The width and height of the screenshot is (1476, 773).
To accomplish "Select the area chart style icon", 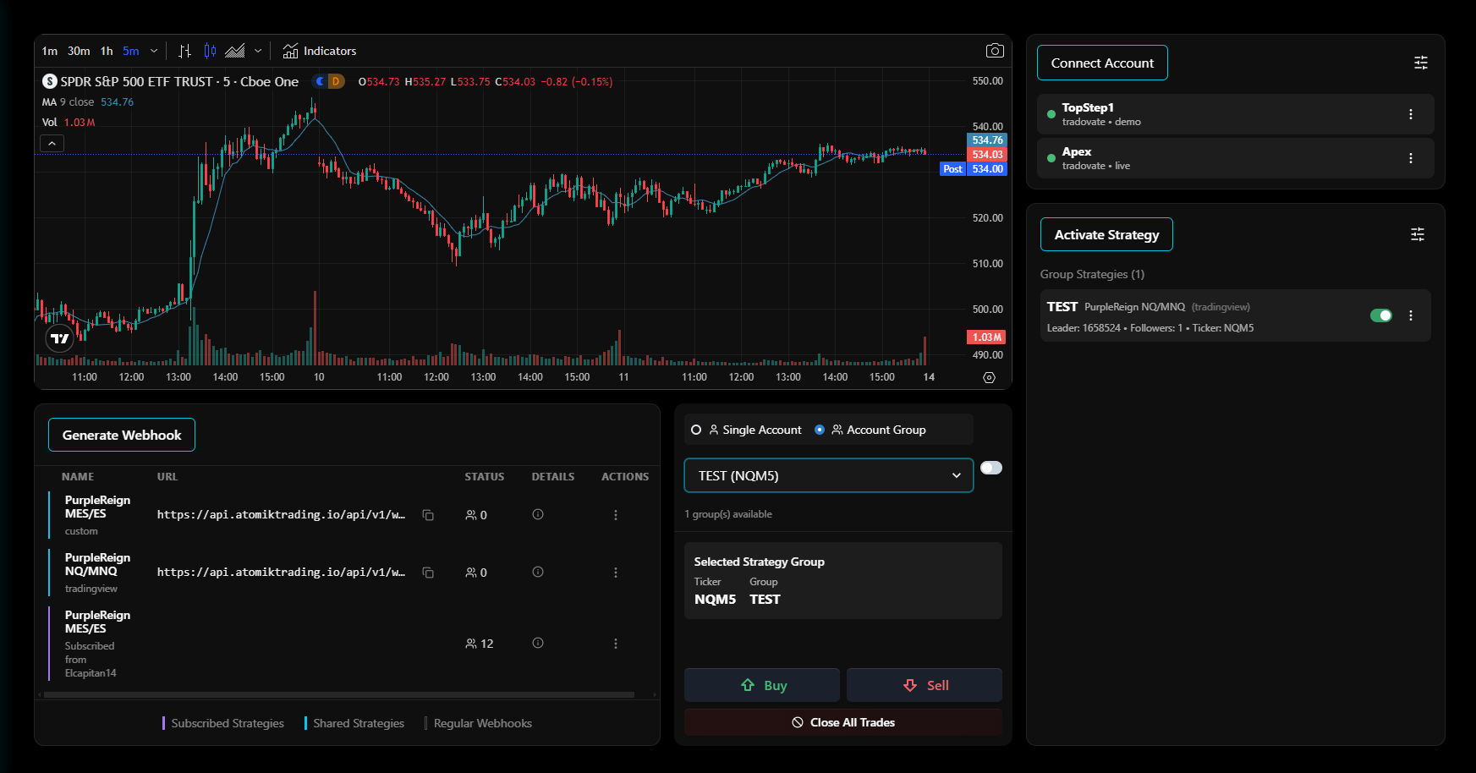I will tap(235, 51).
